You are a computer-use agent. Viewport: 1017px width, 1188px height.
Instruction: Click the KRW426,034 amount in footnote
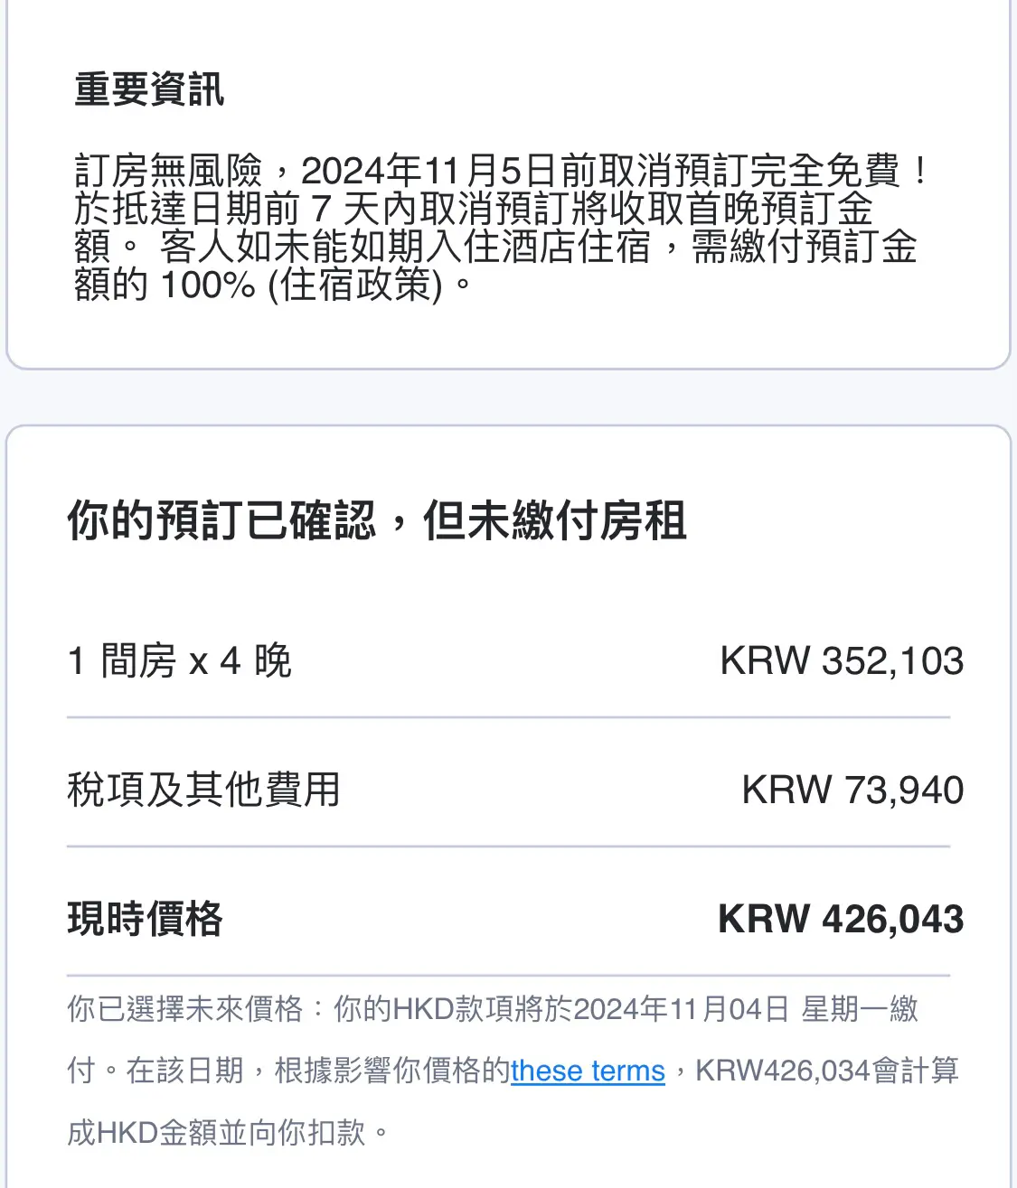782,1071
